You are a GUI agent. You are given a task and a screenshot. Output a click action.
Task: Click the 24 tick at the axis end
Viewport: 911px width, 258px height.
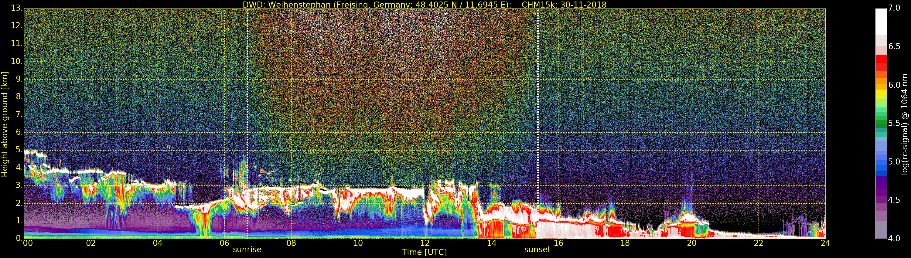point(825,243)
